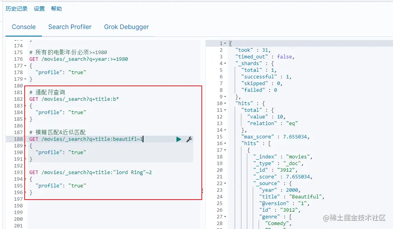
Task: Click "successful" : 1 in response
Action: tap(266, 77)
